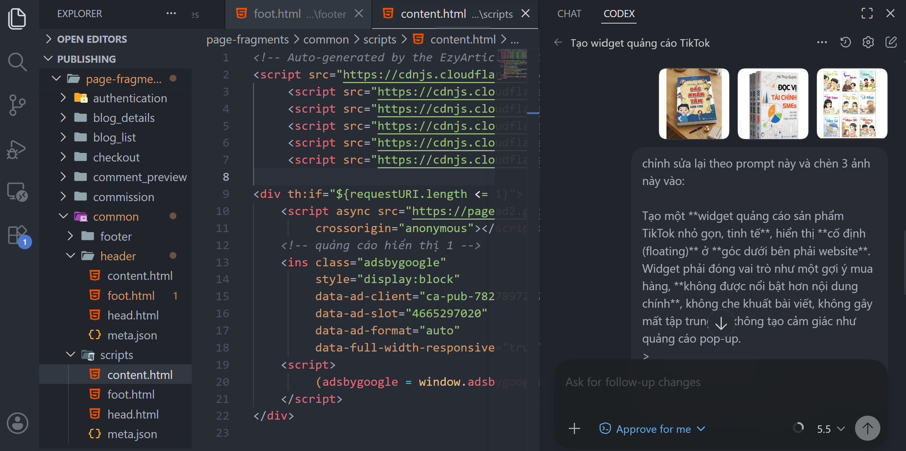Viewport: 906px width, 451px height.
Task: Open Remote Explorer view
Action: click(17, 192)
